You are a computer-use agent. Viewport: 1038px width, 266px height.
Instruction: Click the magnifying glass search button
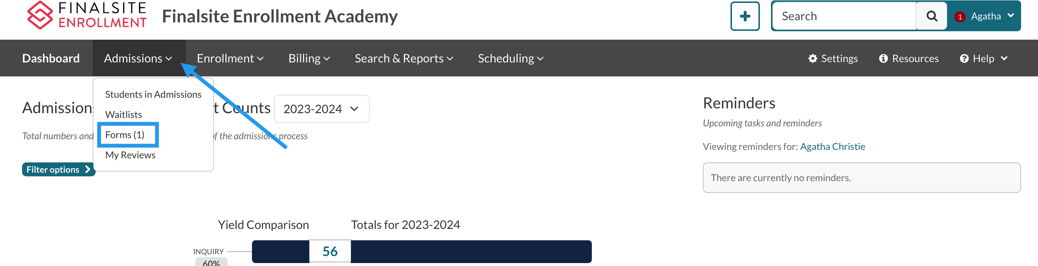931,16
